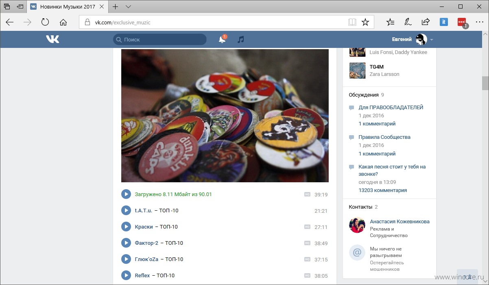Close the Новинки Музыки 2017 tab

(102, 6)
